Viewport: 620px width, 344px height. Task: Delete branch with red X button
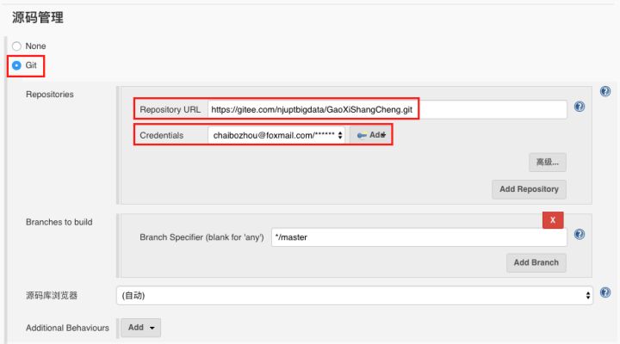(x=553, y=220)
